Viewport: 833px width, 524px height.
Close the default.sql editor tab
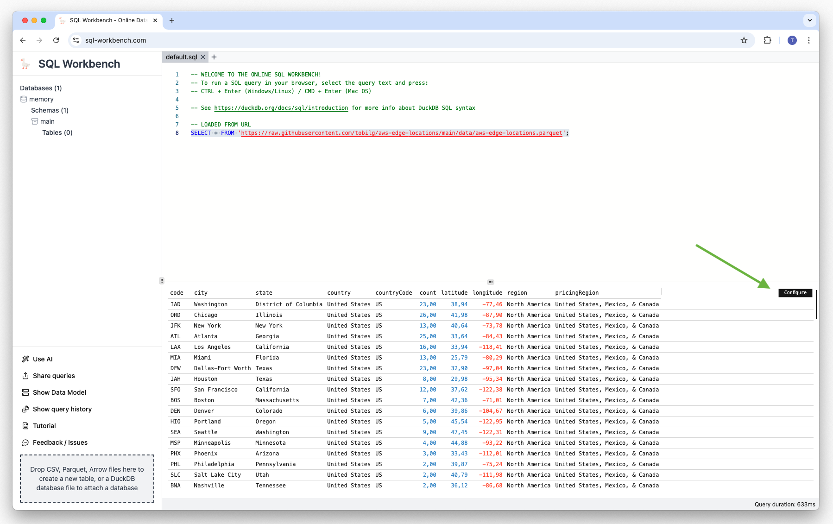[x=203, y=57]
